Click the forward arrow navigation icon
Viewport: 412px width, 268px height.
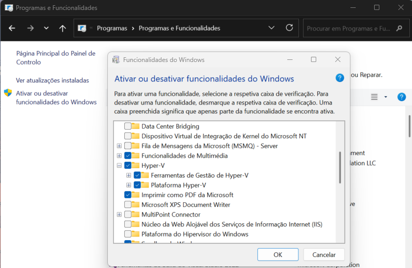(x=30, y=28)
